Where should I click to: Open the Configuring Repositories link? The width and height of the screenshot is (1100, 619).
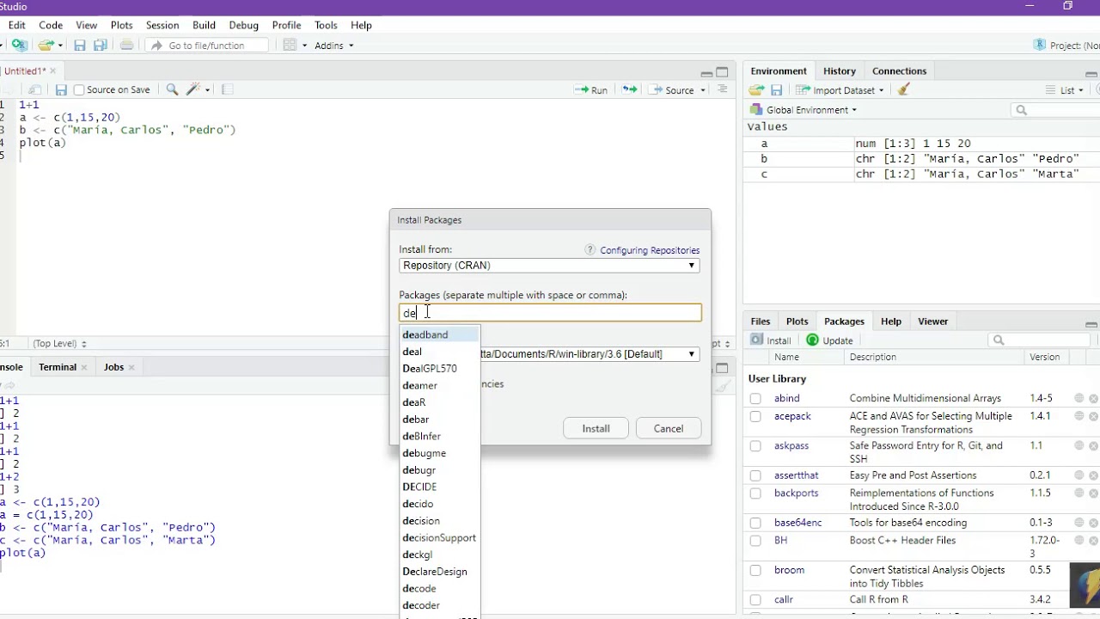pos(650,250)
